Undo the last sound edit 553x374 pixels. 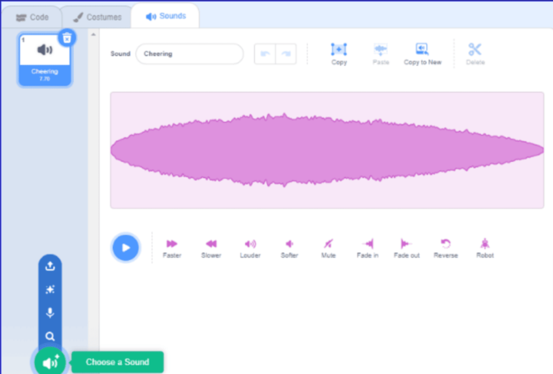coord(265,54)
